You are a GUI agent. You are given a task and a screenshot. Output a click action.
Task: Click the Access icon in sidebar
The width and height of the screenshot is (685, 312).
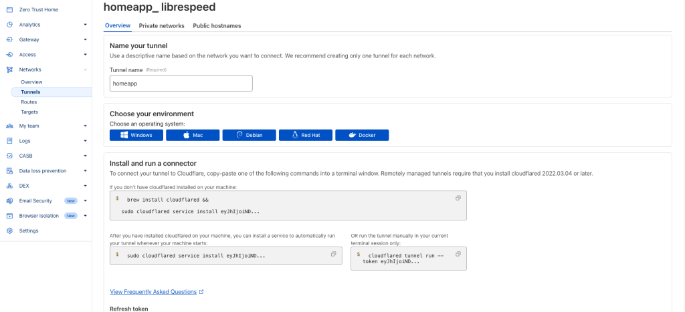[x=9, y=55]
